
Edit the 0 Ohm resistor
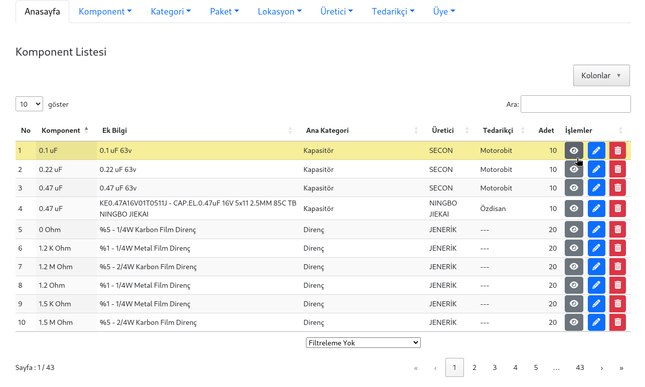(x=596, y=230)
